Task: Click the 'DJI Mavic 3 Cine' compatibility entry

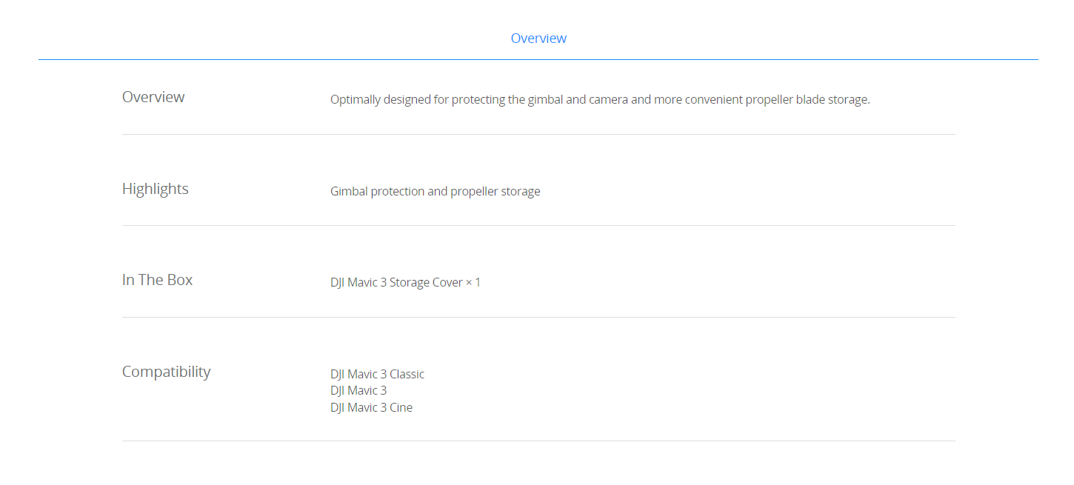Action: click(371, 407)
